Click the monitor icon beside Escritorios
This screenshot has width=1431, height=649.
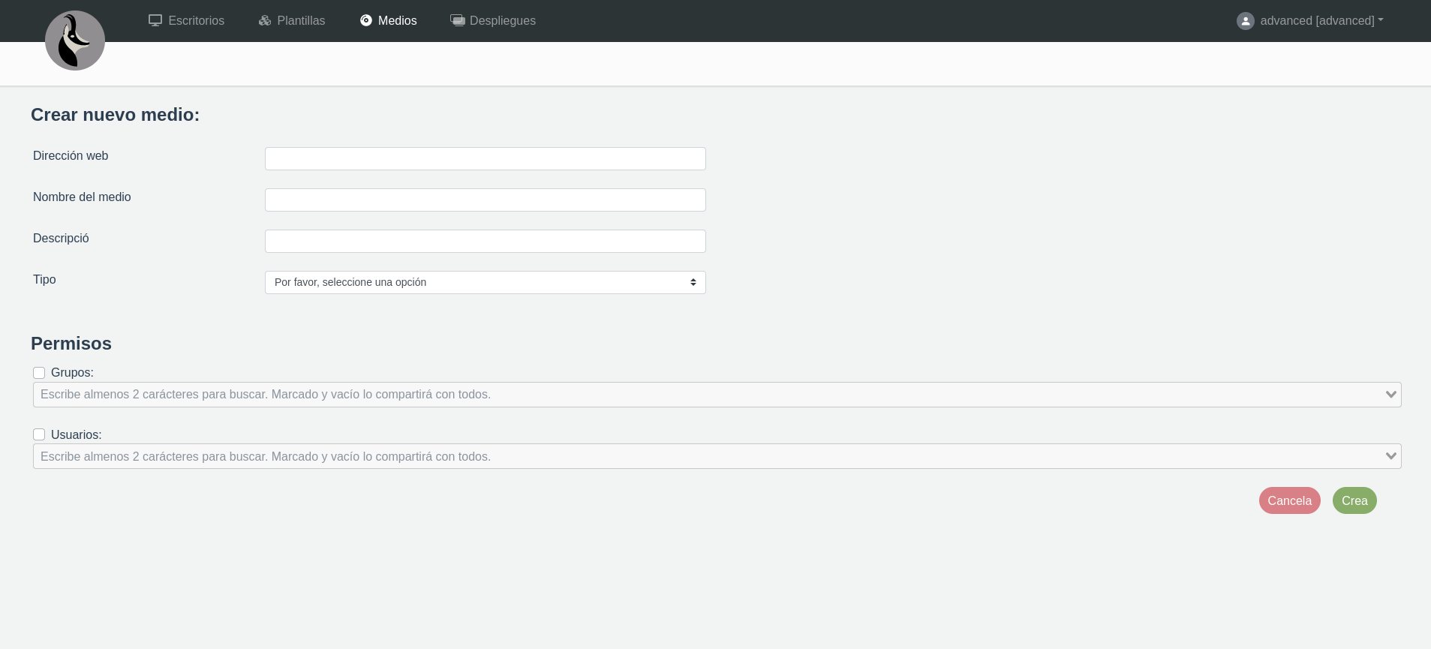155,20
